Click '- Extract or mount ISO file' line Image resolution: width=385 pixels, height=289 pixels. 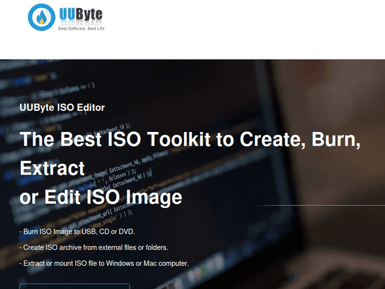coord(104,263)
